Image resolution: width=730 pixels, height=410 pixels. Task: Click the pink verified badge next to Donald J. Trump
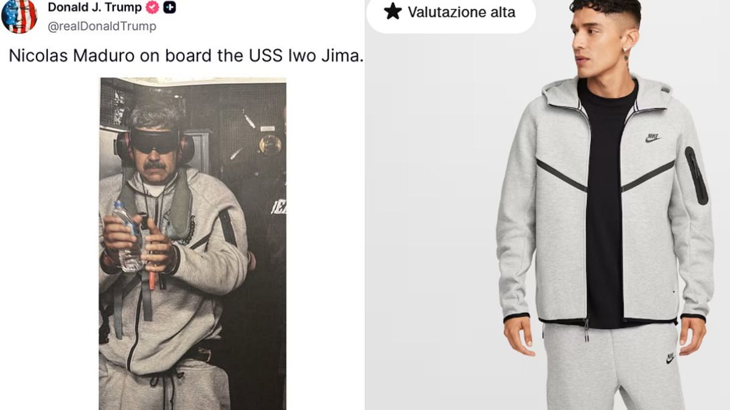(x=152, y=7)
